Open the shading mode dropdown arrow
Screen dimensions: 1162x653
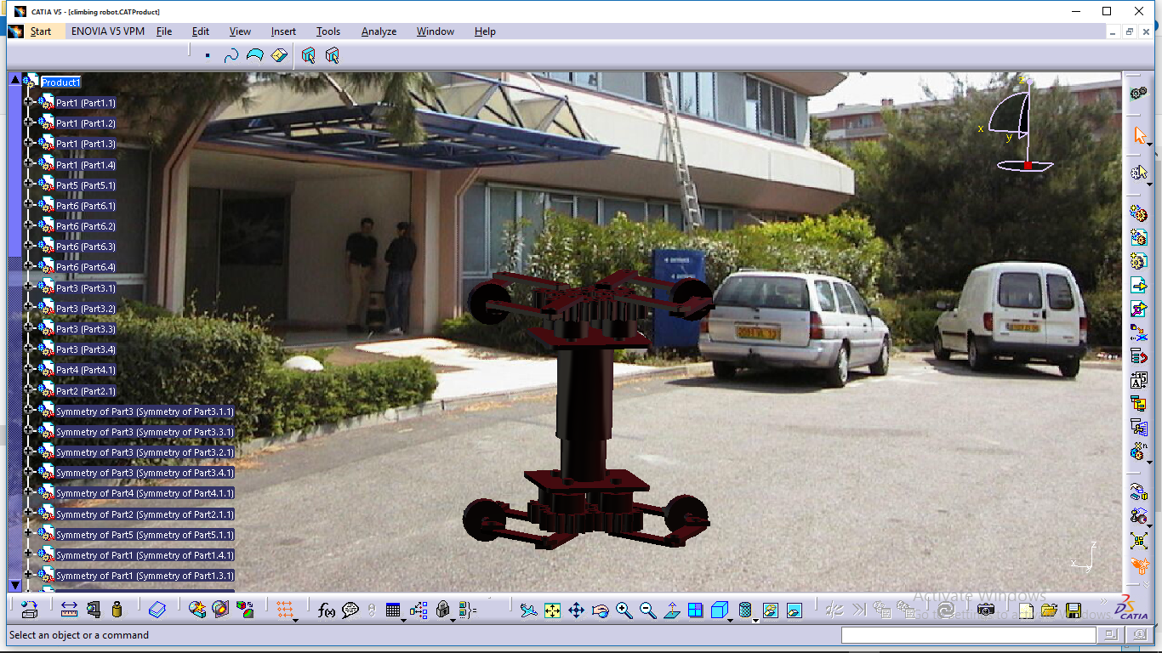tap(755, 621)
